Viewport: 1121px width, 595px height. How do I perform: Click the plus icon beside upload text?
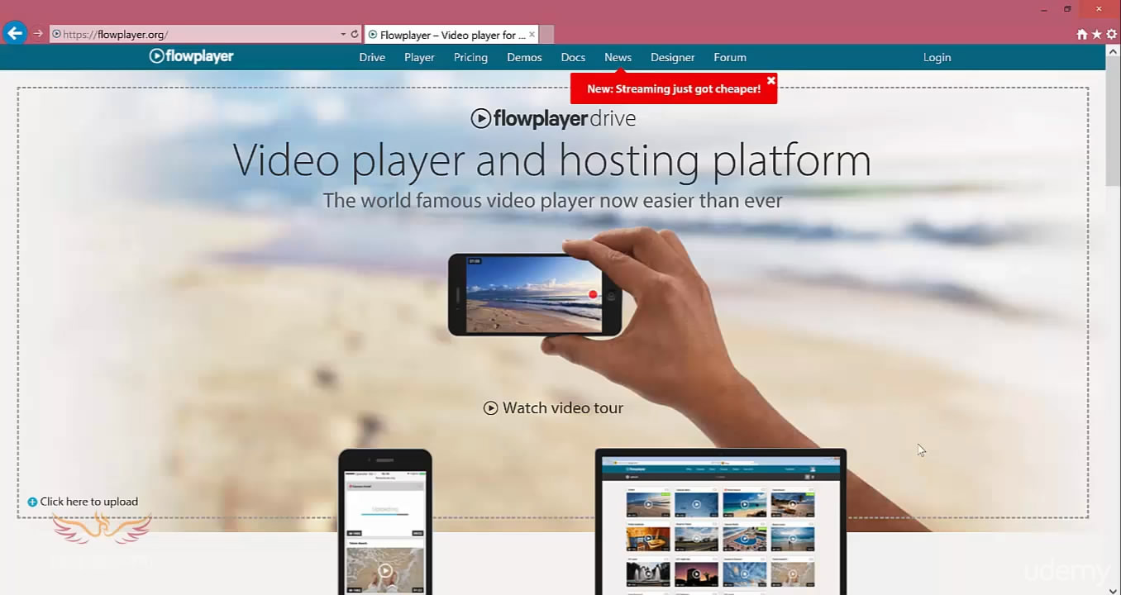pos(32,502)
